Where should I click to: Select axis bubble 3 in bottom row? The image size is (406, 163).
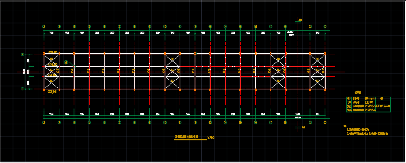tap(59, 122)
